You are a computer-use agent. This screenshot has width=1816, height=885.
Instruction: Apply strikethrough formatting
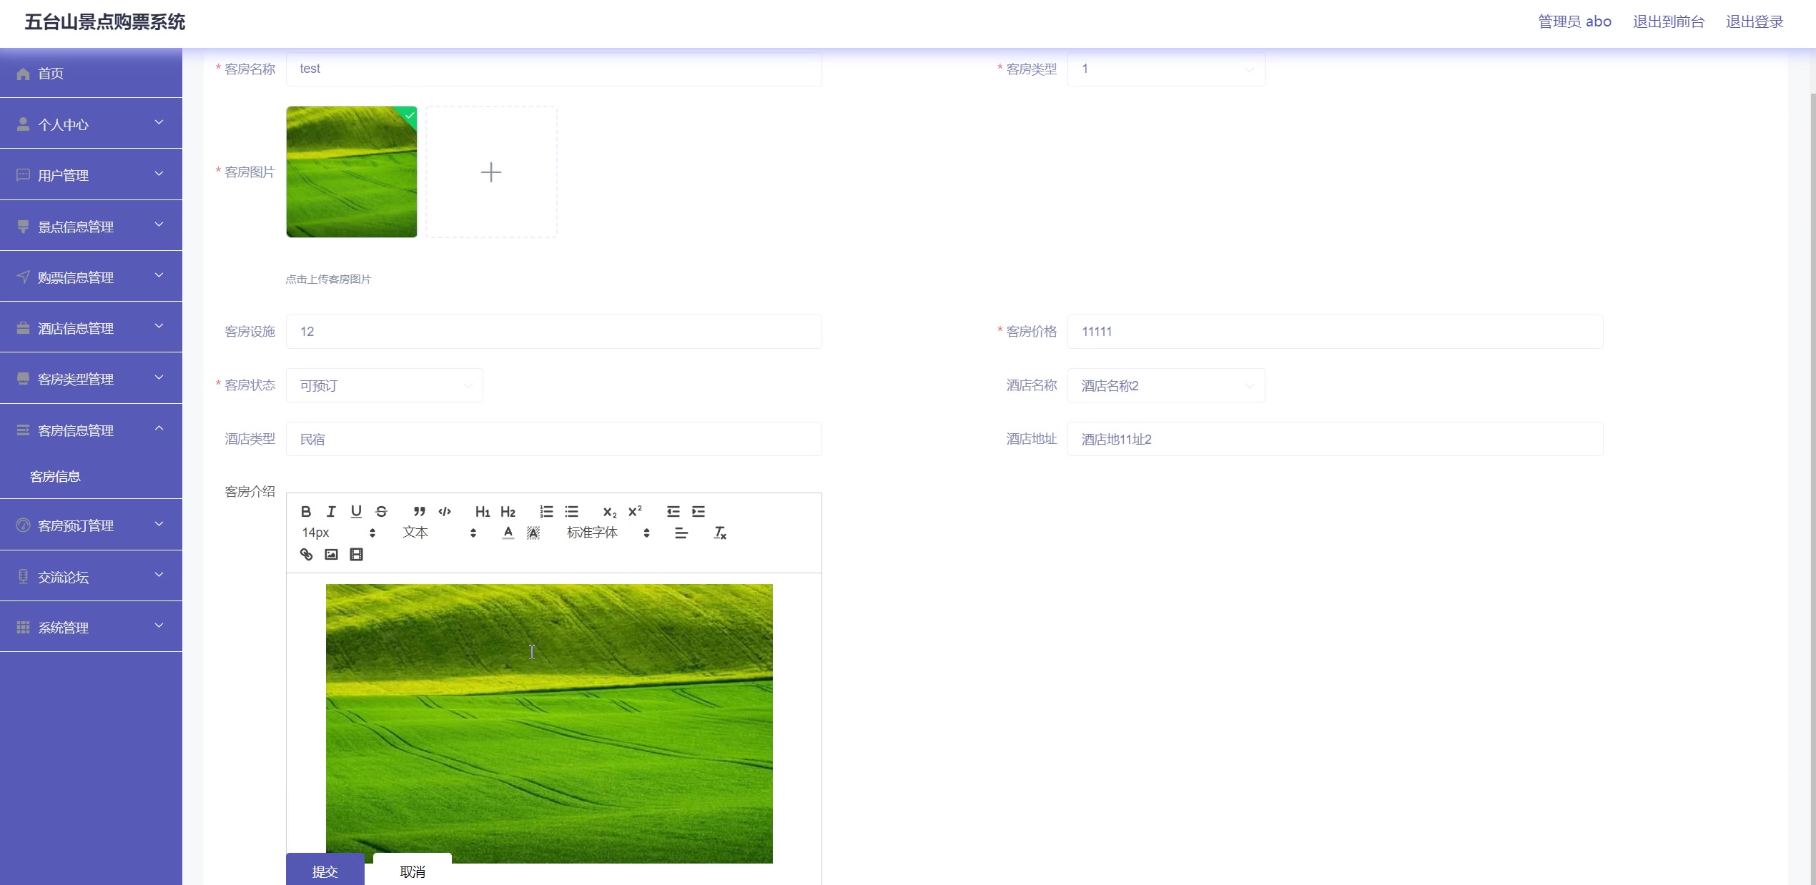381,511
